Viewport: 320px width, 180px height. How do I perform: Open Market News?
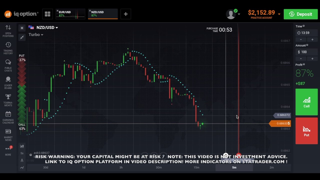click(x=8, y=135)
